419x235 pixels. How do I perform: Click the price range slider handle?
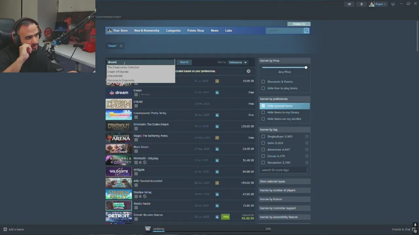pyautogui.click(x=306, y=68)
